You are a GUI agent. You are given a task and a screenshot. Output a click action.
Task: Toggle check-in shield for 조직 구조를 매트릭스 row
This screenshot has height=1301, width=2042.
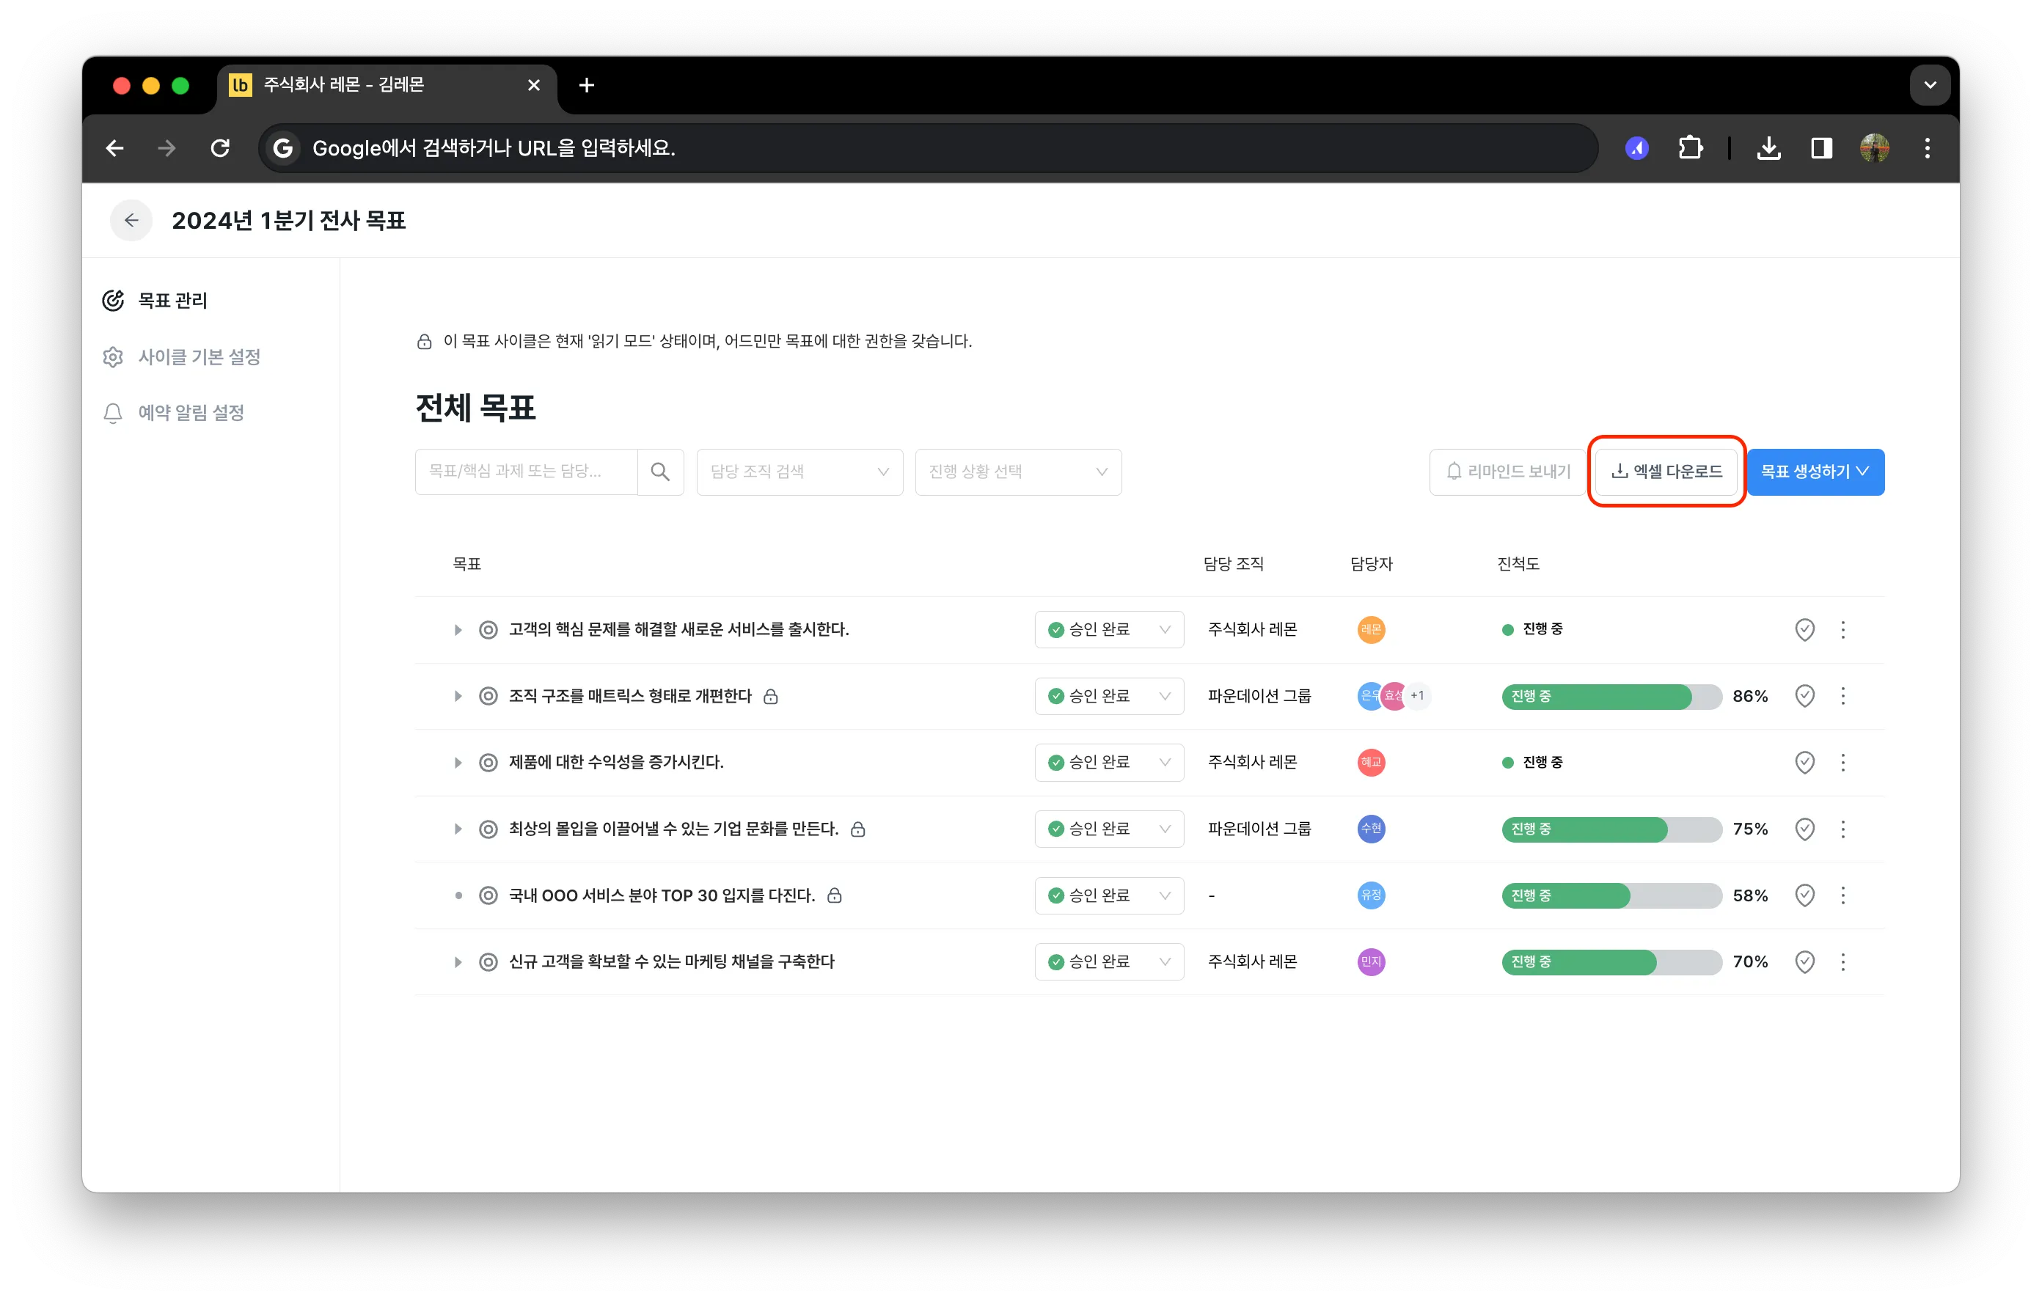(1804, 696)
